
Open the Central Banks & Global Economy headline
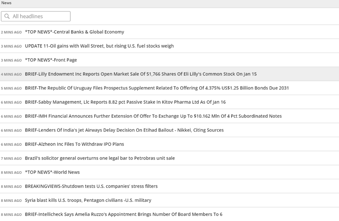pos(74,32)
